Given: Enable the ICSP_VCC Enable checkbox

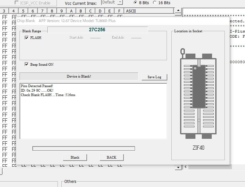Looking at the screenshot, I should pyautogui.click(x=17, y=3).
